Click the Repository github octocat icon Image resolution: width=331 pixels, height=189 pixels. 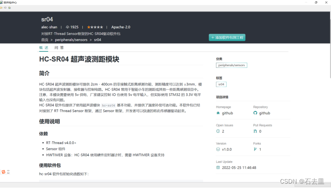pyautogui.click(x=255, y=113)
